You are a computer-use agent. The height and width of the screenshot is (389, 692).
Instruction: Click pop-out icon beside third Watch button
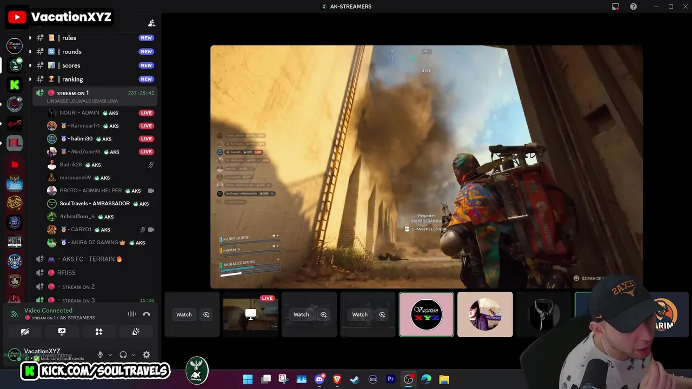click(x=382, y=314)
